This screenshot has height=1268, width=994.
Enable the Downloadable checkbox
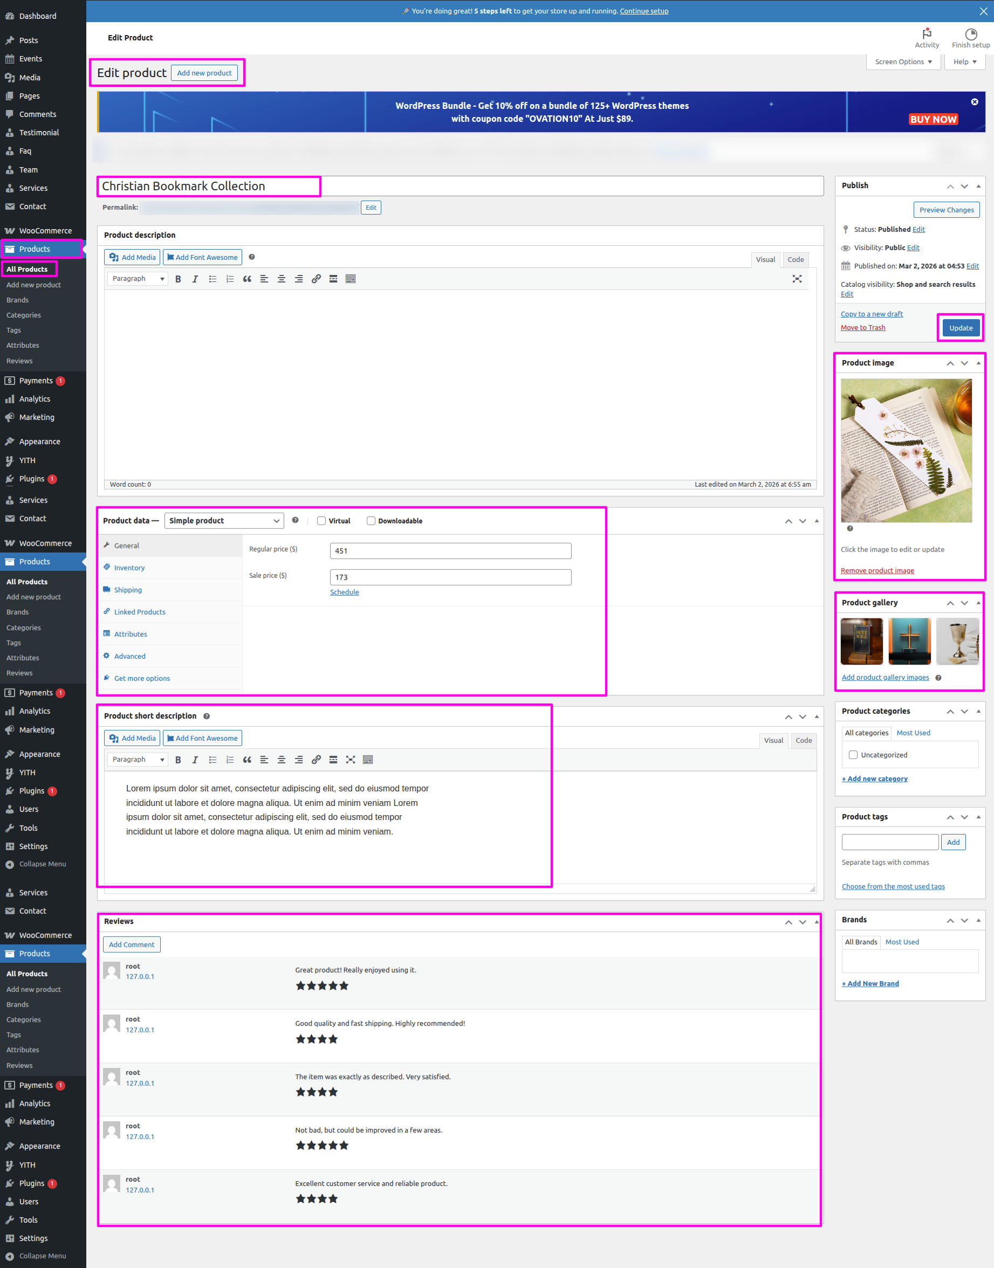(x=371, y=521)
